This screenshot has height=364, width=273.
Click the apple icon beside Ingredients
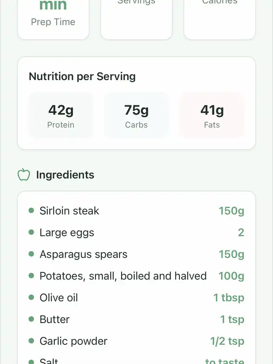point(24,175)
